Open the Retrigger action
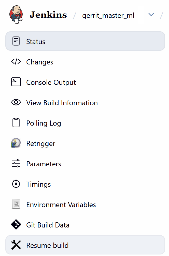169x256 pixels. point(41,143)
